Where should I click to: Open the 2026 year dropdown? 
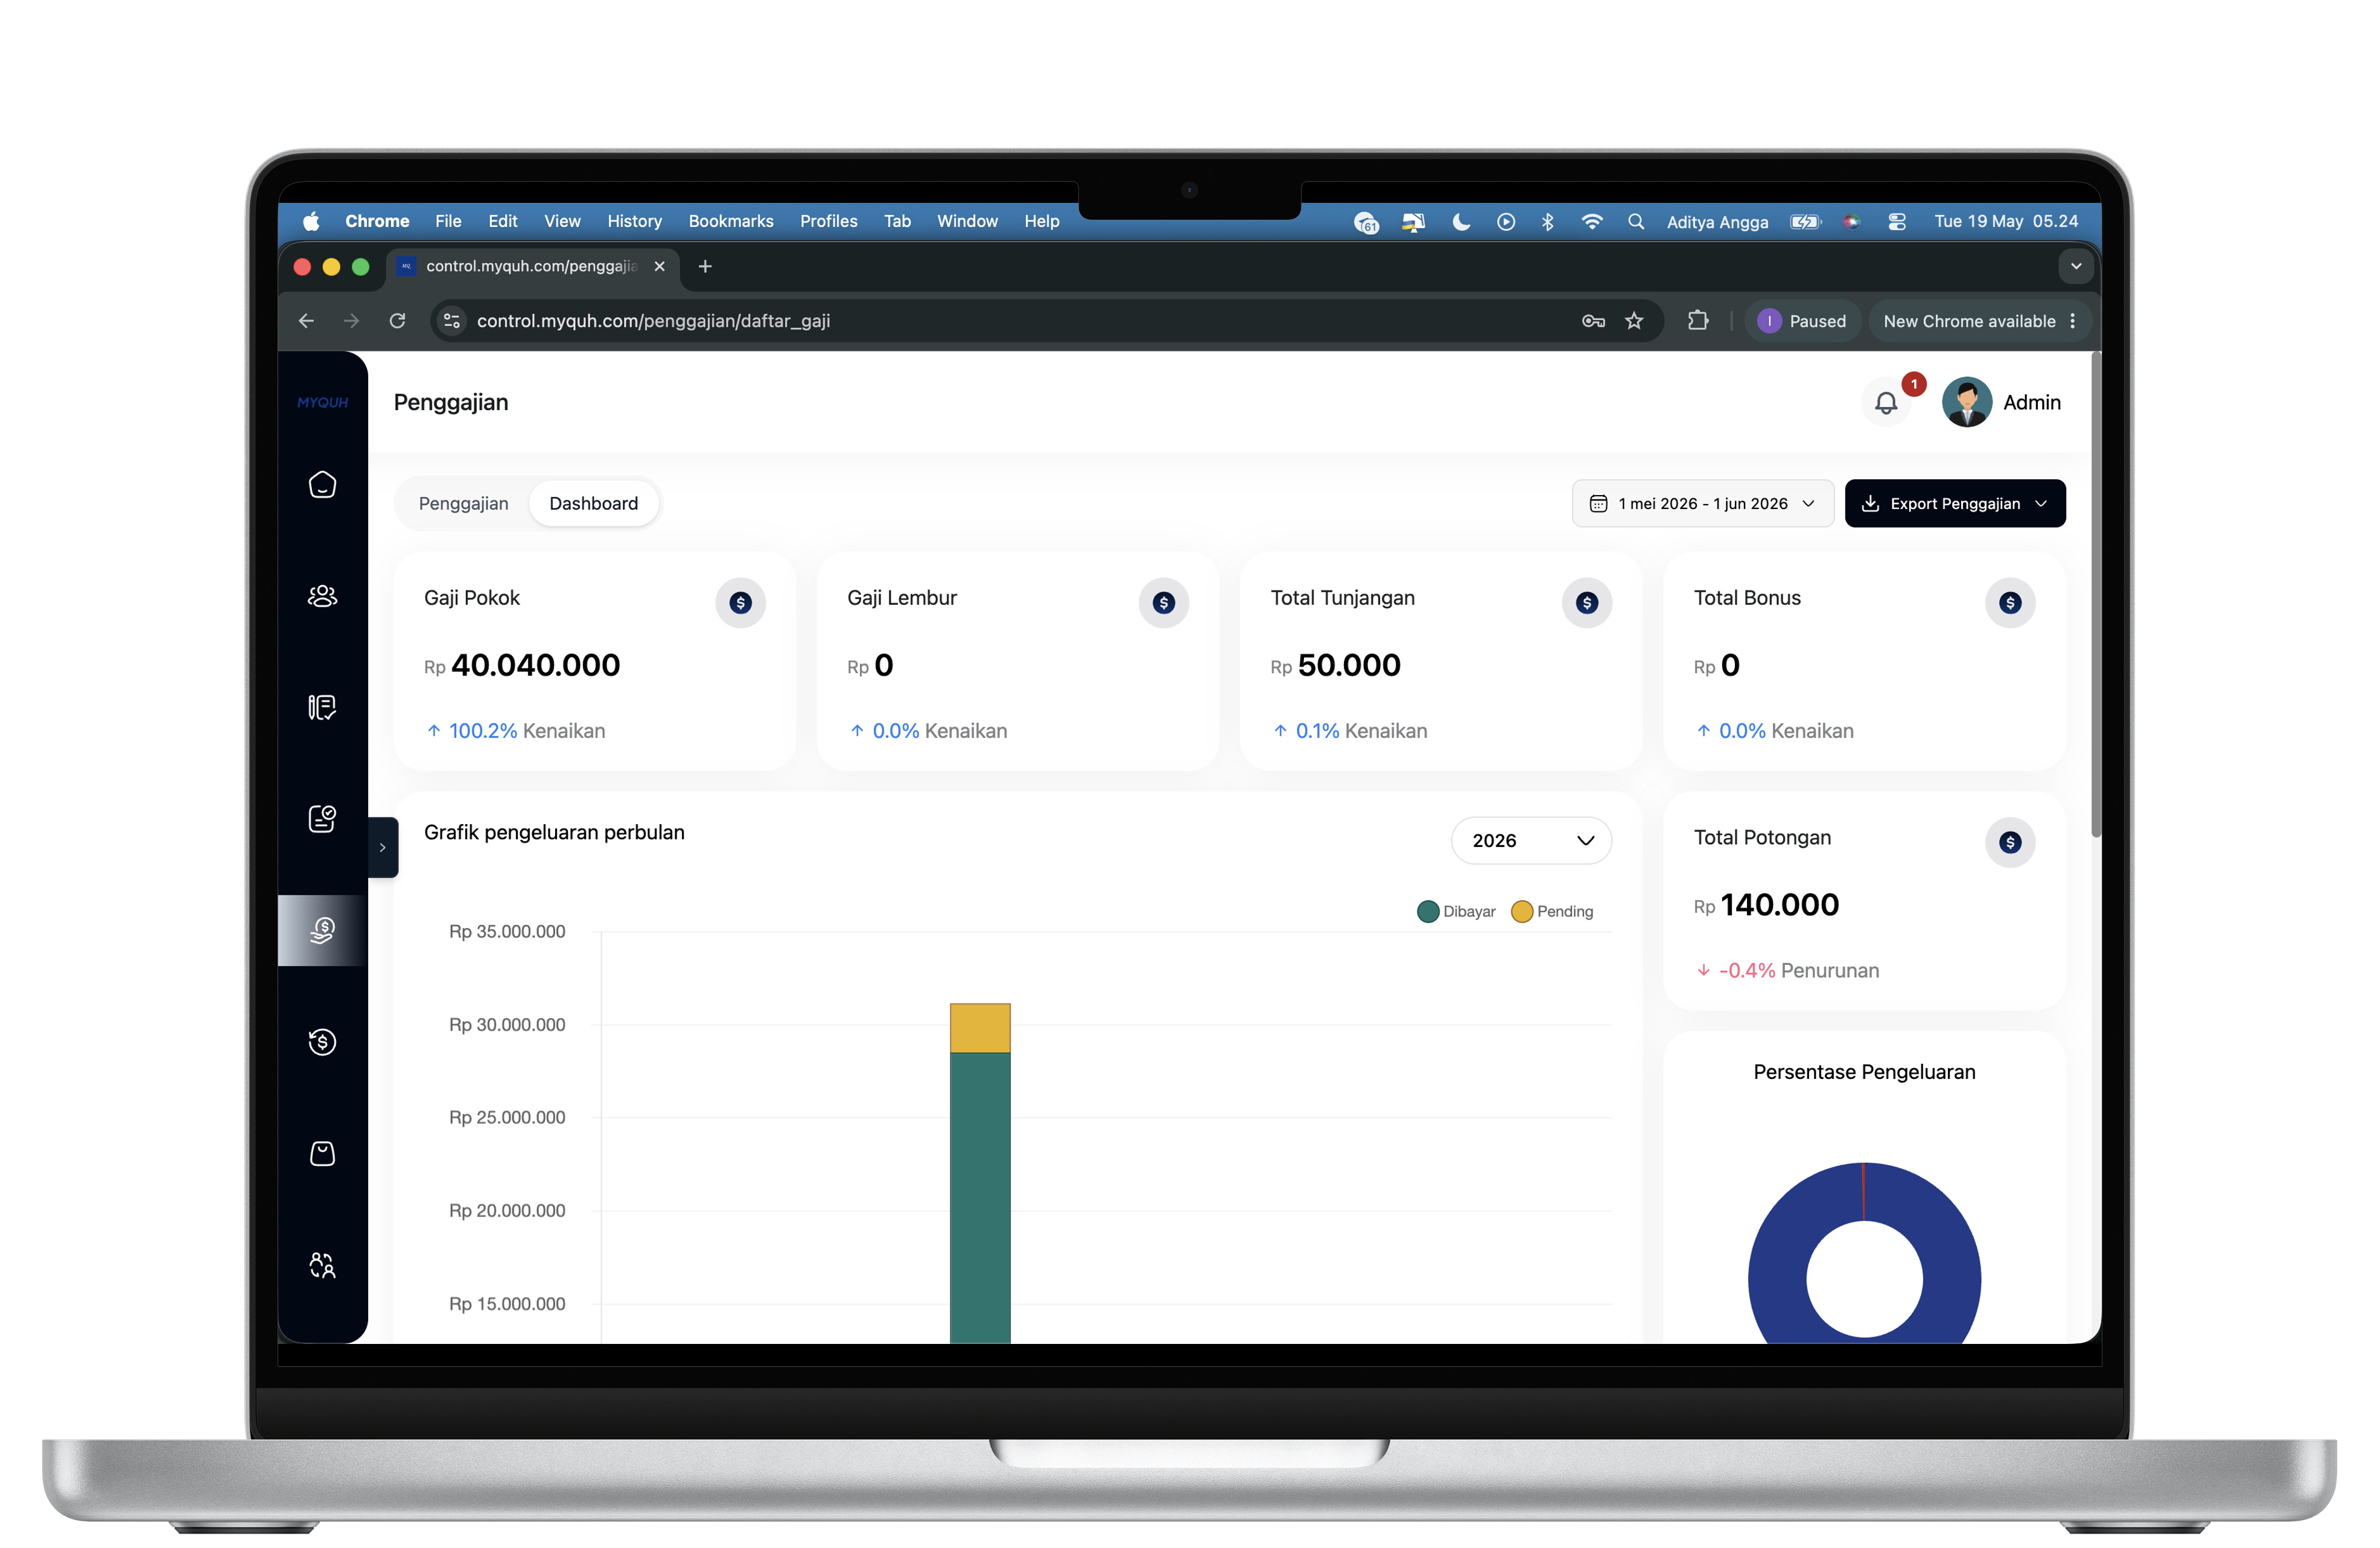click(x=1531, y=840)
